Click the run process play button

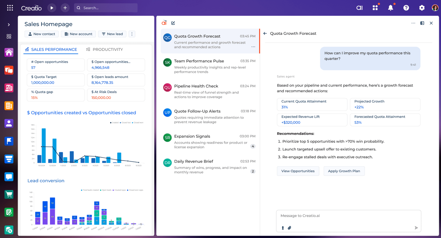pyautogui.click(x=52, y=8)
